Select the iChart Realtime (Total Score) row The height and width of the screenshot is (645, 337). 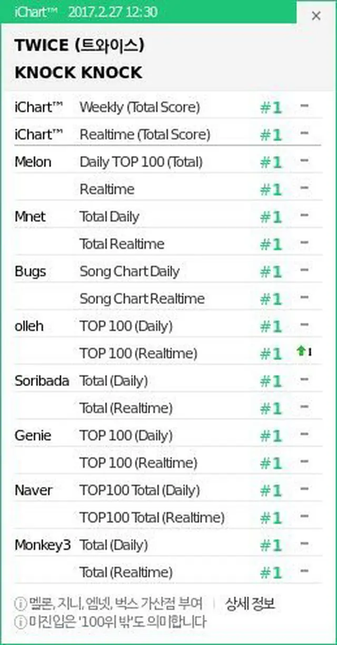(x=167, y=134)
